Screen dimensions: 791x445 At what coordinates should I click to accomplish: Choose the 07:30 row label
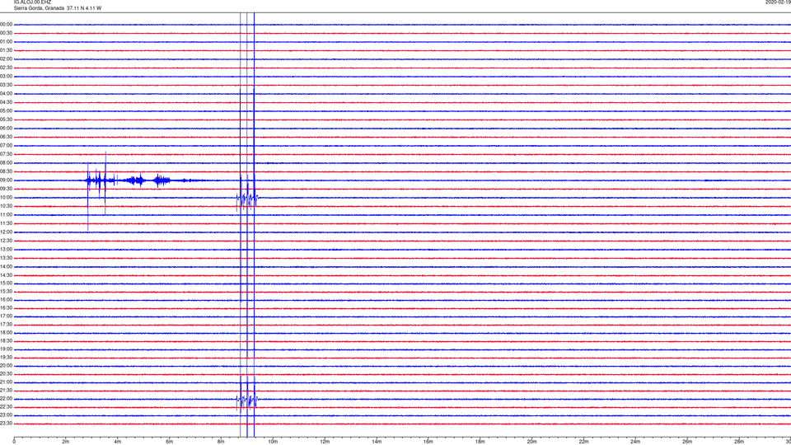point(6,154)
